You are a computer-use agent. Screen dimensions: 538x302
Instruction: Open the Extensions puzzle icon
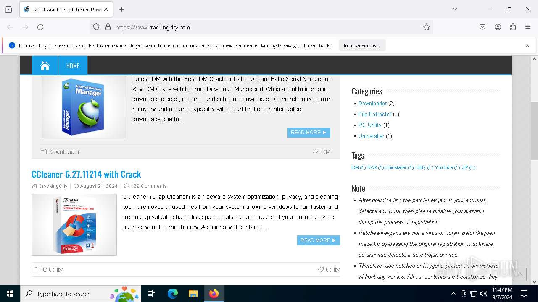click(x=513, y=27)
